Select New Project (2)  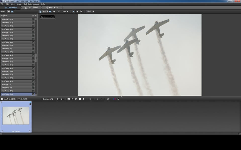(x=18, y=84)
